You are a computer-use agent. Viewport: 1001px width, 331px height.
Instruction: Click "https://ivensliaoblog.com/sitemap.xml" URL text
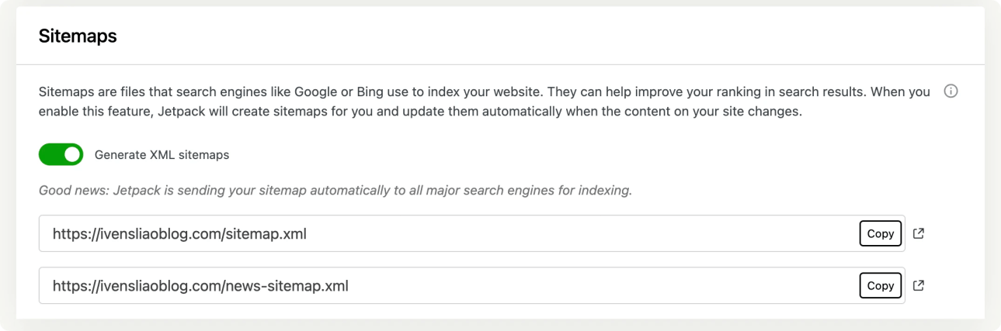[179, 233]
